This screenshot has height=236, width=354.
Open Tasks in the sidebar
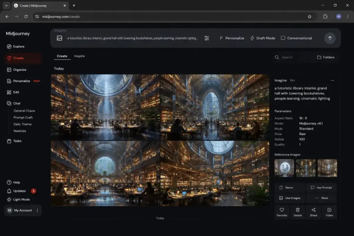pos(14,141)
